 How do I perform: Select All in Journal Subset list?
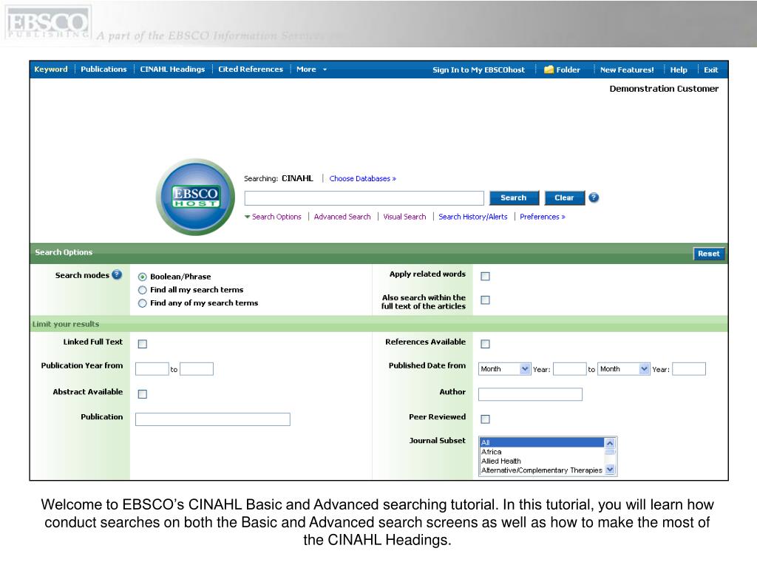[542, 442]
